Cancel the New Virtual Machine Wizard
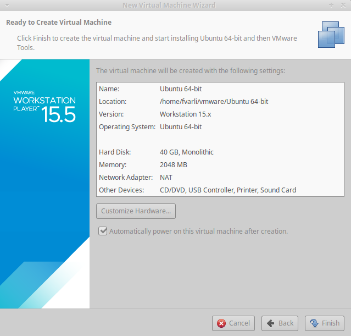 pyautogui.click(x=233, y=323)
